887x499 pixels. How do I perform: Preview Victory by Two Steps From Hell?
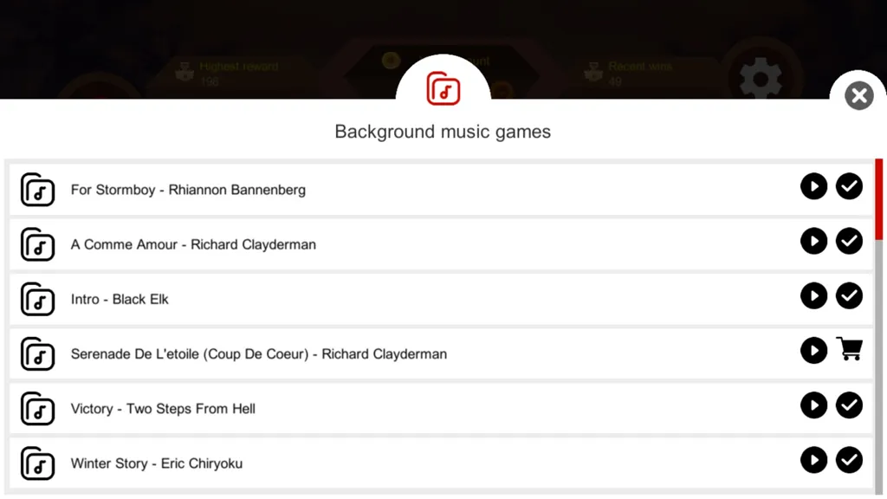tap(813, 405)
